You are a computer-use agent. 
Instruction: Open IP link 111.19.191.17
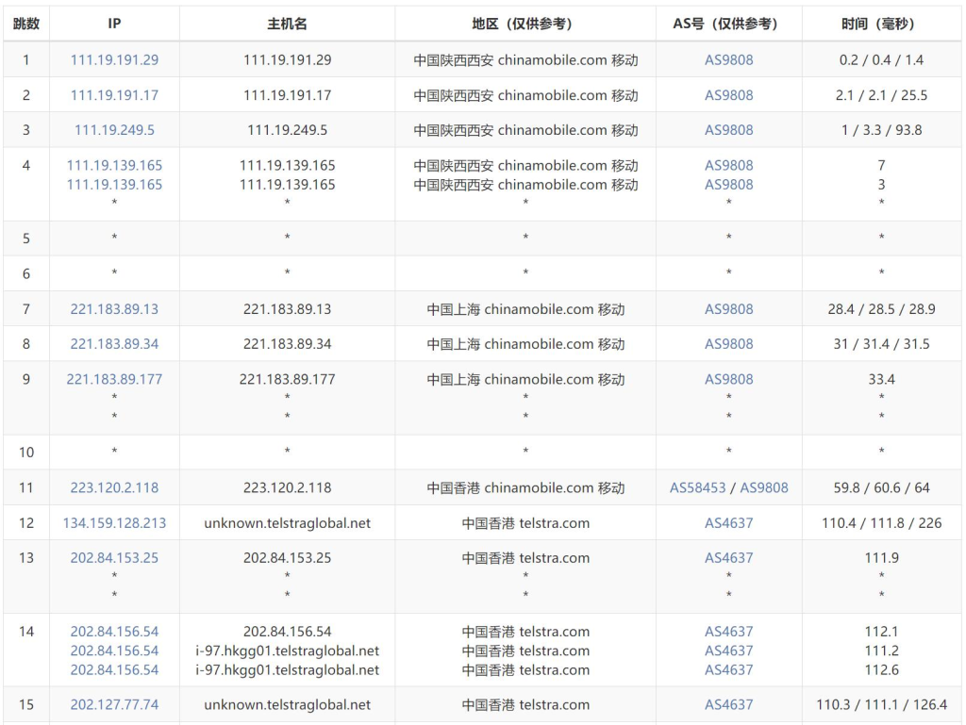point(114,95)
